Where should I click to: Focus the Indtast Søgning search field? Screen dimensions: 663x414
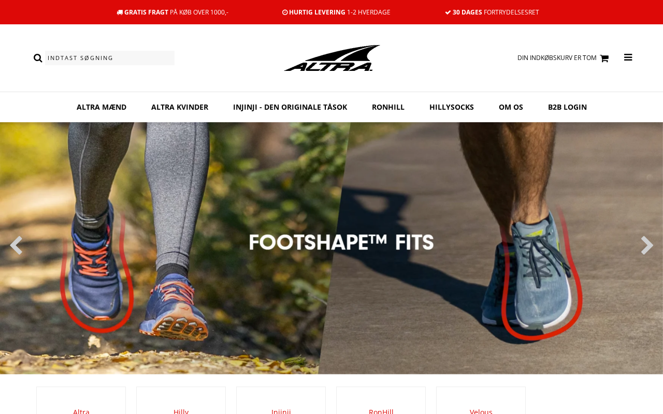[110, 58]
